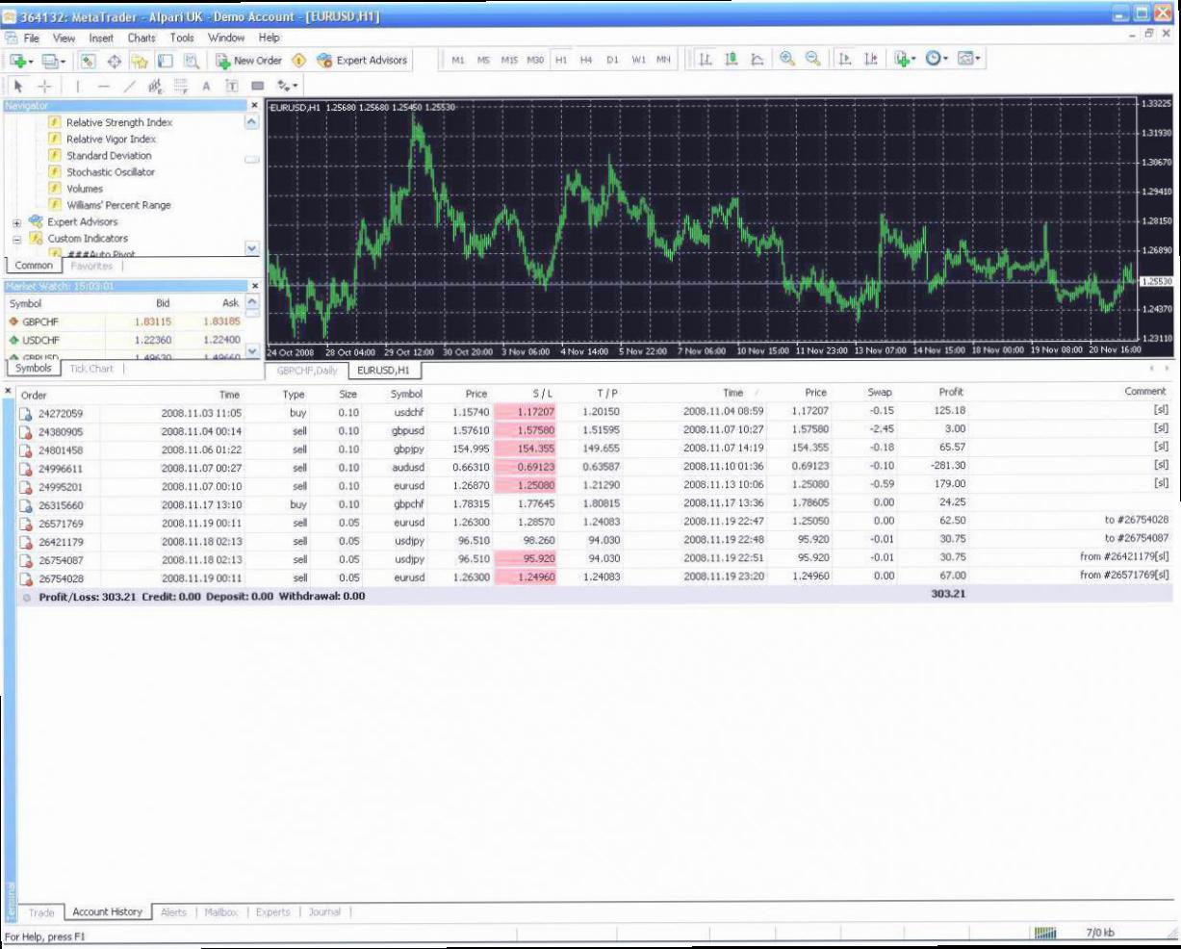Viewport: 1181px width, 949px height.
Task: Select the Trendline drawing tool
Action: (x=129, y=87)
